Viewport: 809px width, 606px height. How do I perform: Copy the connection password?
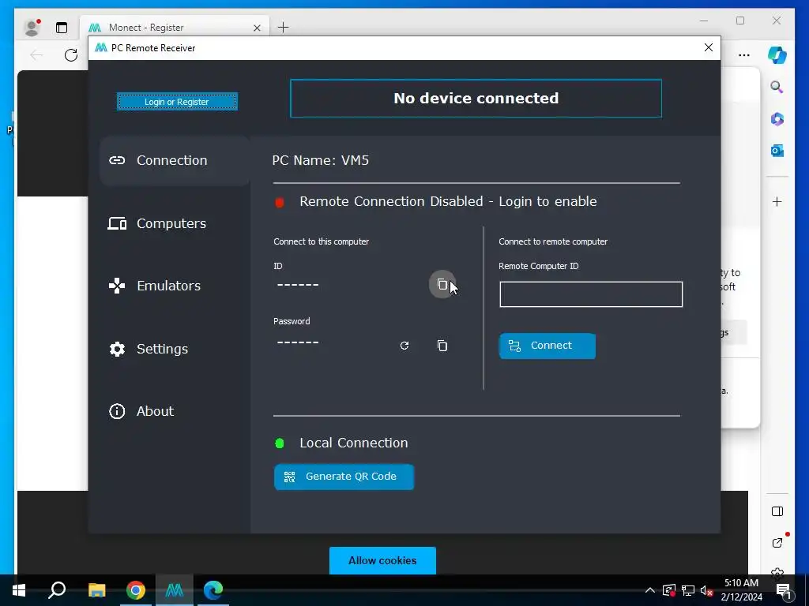[442, 346]
